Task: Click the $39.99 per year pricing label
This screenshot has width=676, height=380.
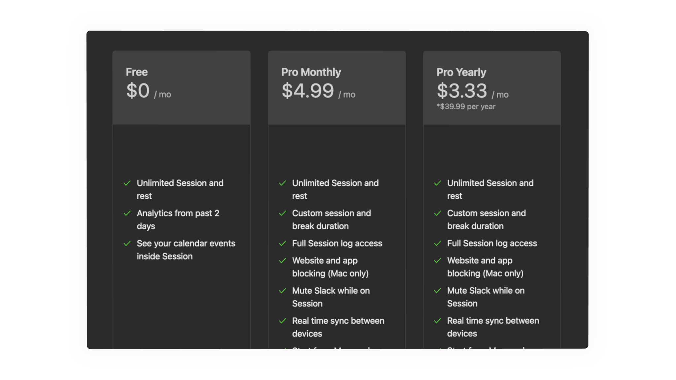Action: click(x=466, y=107)
